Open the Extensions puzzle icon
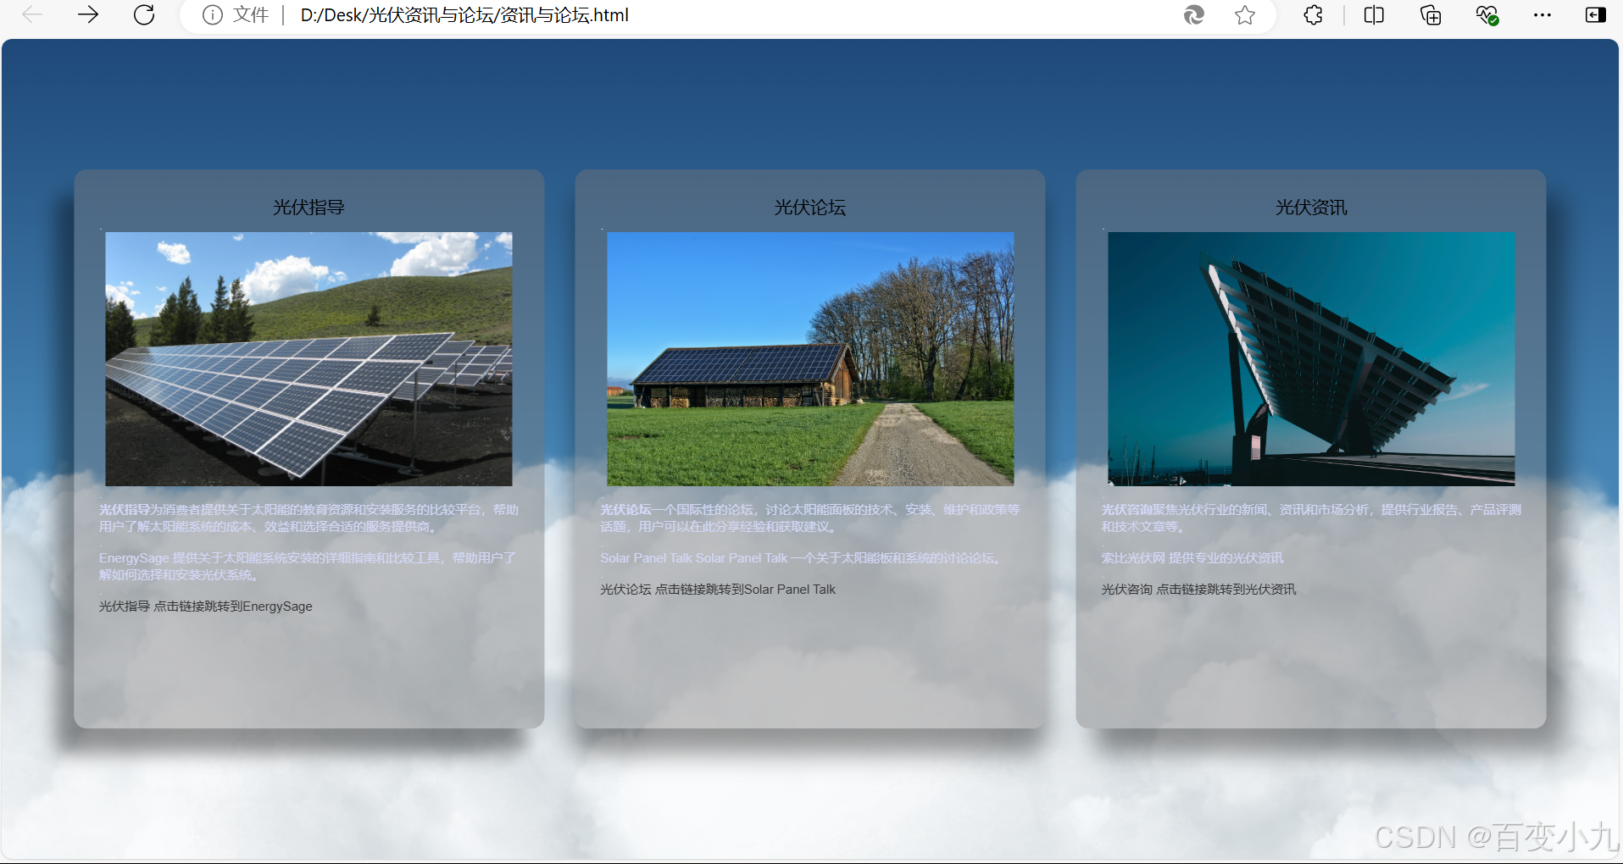This screenshot has height=864, width=1623. tap(1313, 15)
